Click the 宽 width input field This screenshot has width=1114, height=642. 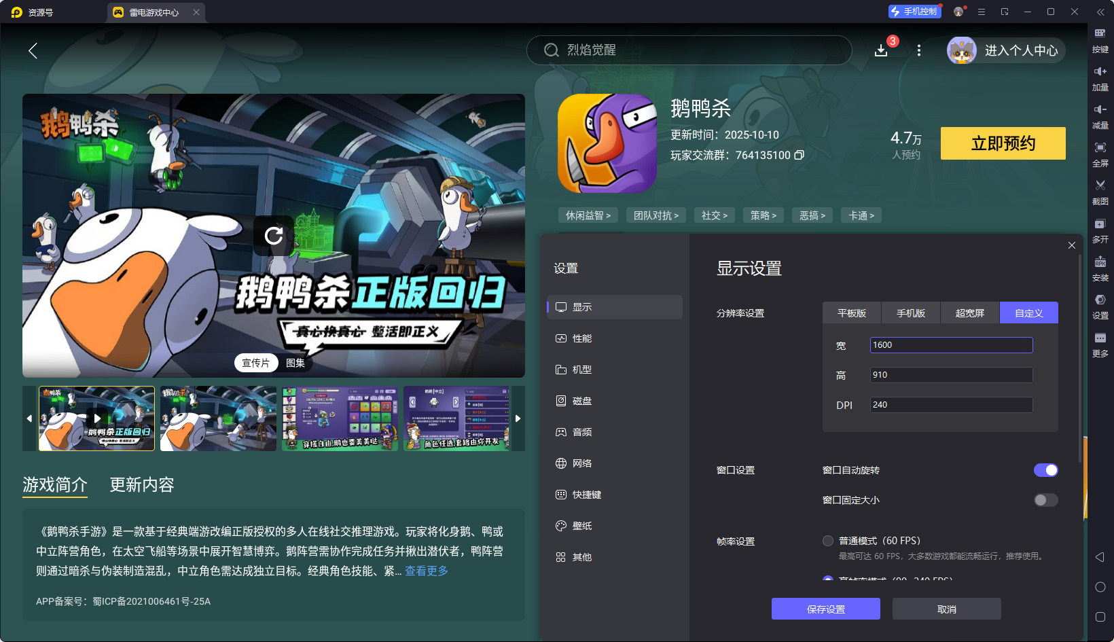click(x=951, y=344)
